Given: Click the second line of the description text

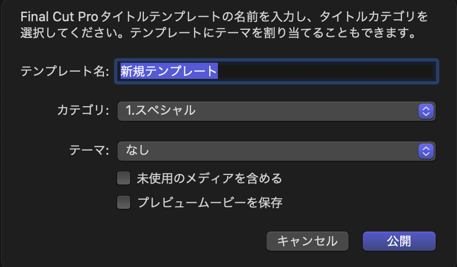Looking at the screenshot, I should pyautogui.click(x=218, y=35).
